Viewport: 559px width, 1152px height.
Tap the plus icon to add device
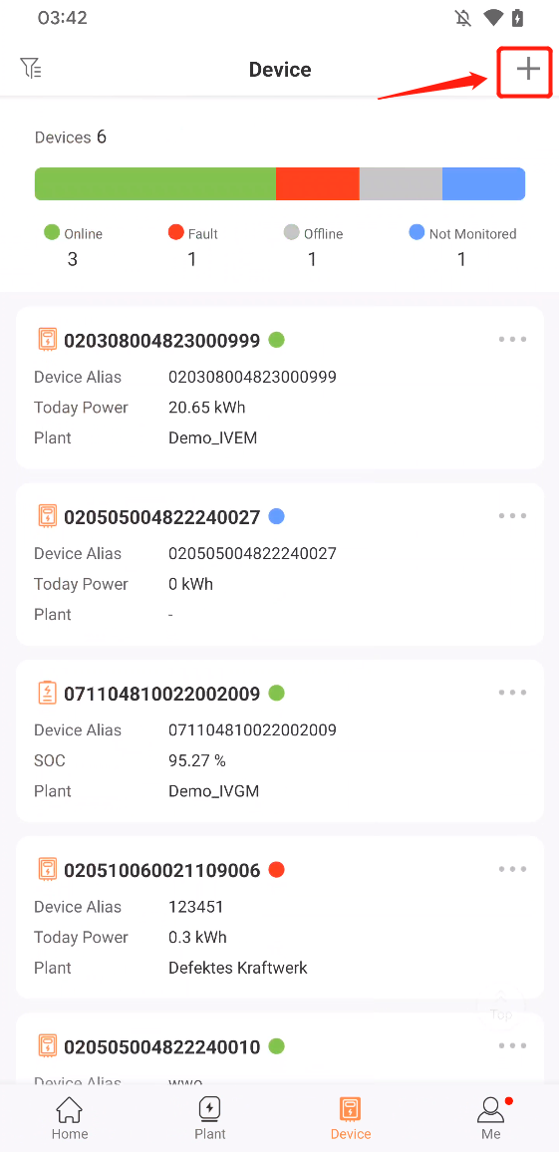click(x=527, y=70)
